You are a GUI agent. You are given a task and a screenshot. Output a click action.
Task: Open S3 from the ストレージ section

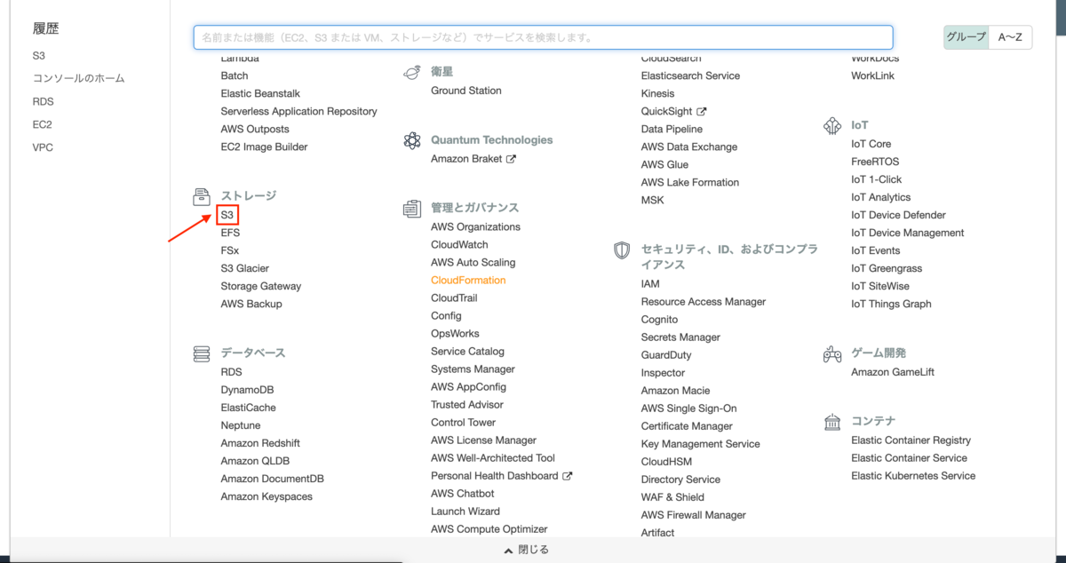coord(227,214)
